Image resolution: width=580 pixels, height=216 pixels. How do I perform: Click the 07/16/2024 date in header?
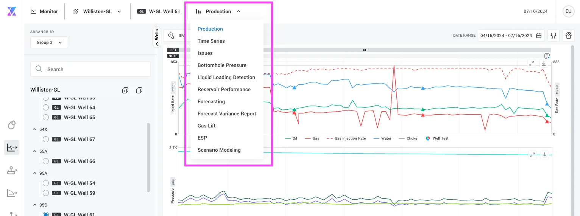click(x=536, y=11)
